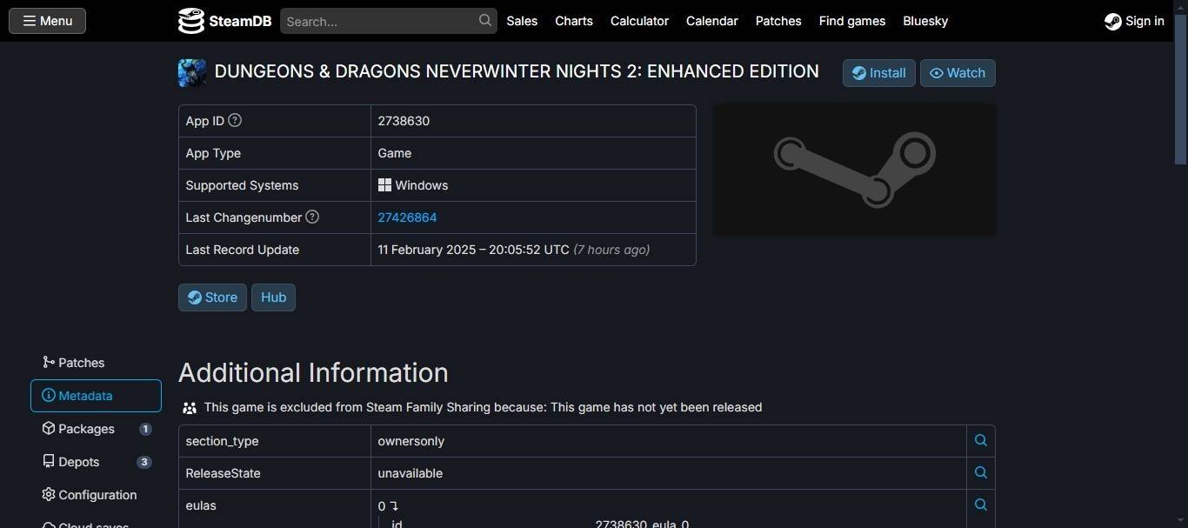The image size is (1188, 528).
Task: Click the SteamDB logo
Action: point(224,20)
